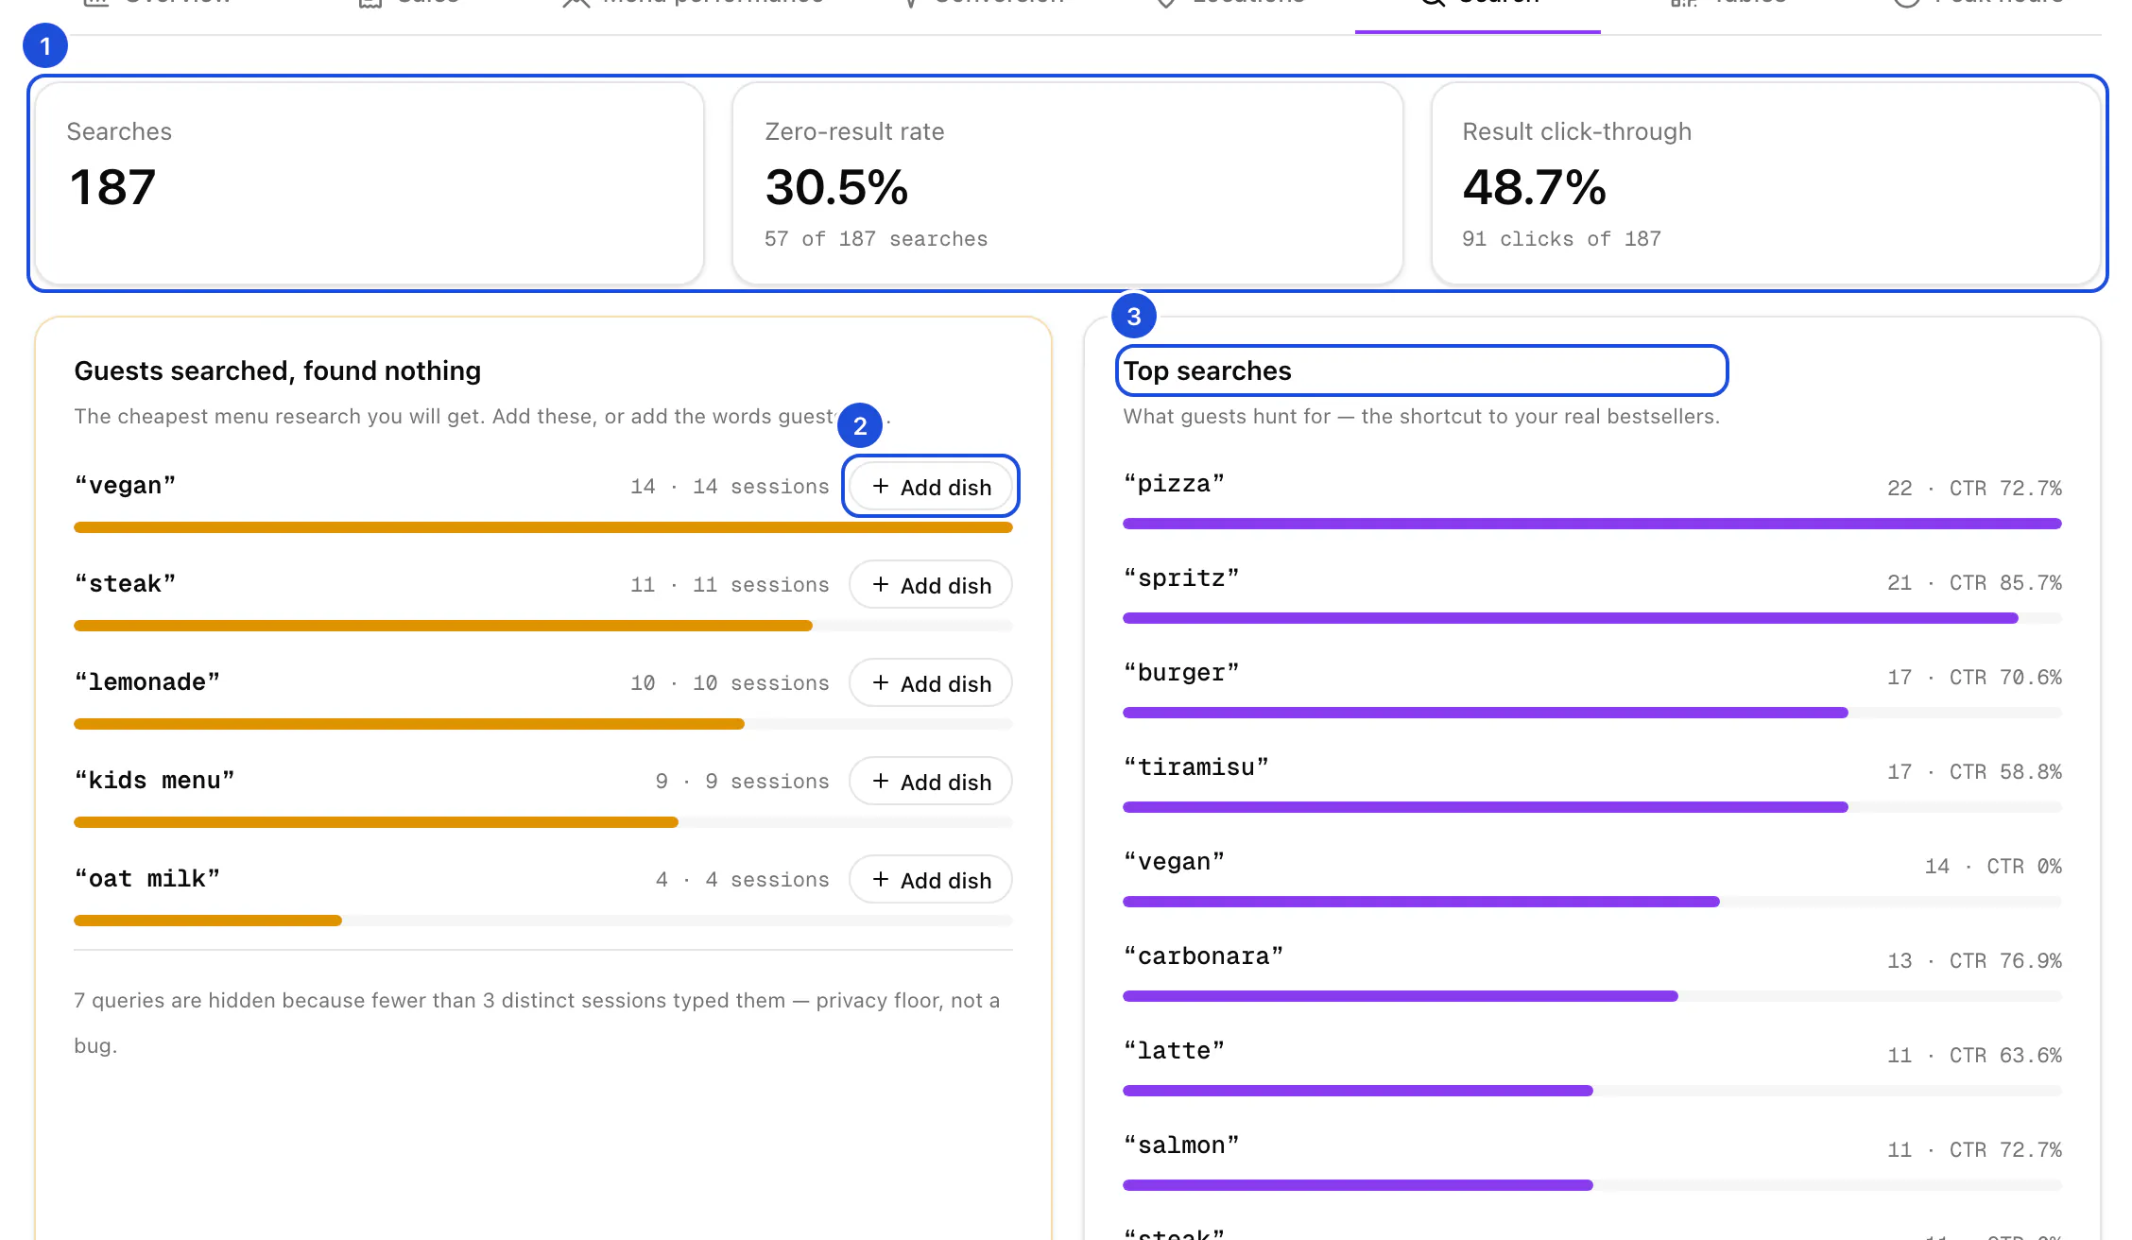Select the "CTR 85.7%" value for spritz
2132x1240 pixels.
pos(2005,583)
